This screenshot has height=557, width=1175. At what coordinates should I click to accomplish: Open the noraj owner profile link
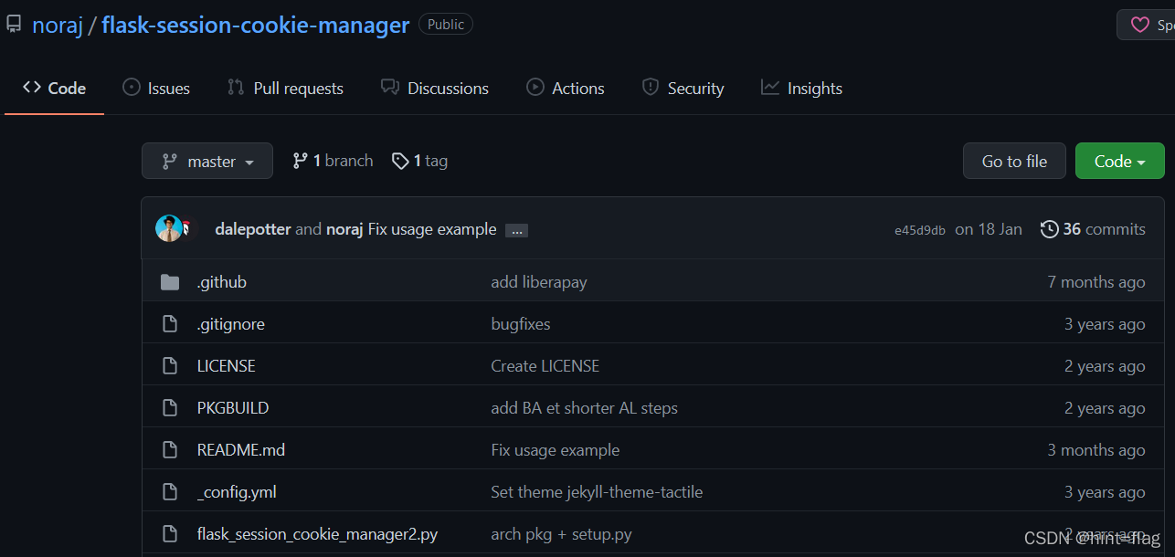[58, 25]
